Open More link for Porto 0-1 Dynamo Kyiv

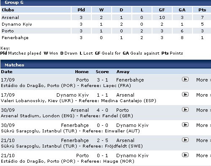click(x=203, y=155)
